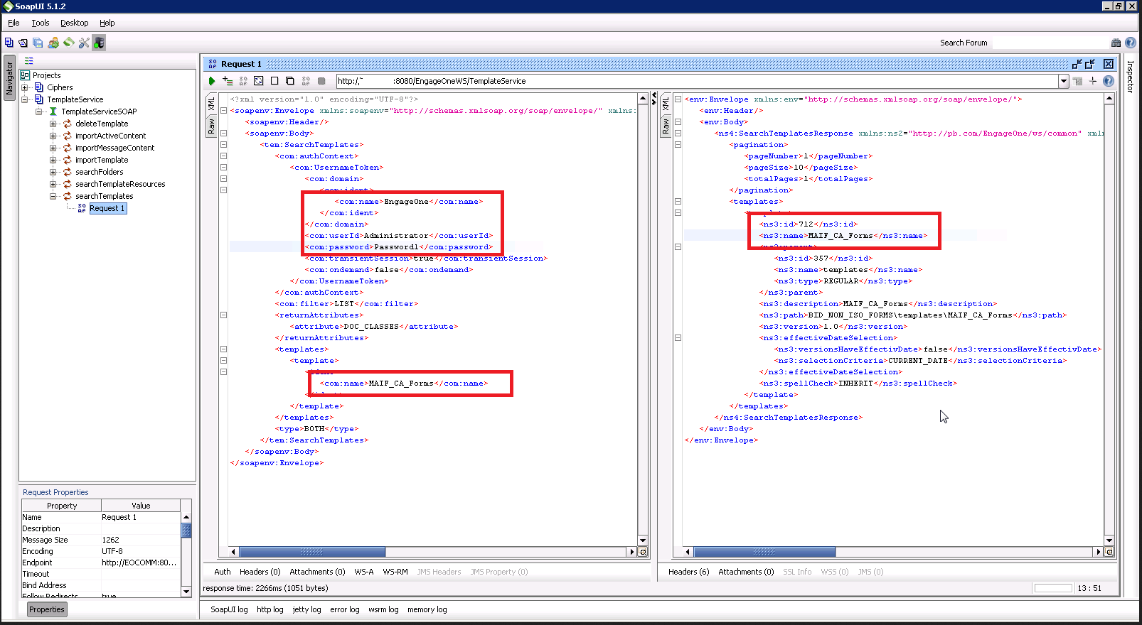This screenshot has height=625, width=1142.
Task: Click the navigator list-view icon
Action: point(29,61)
